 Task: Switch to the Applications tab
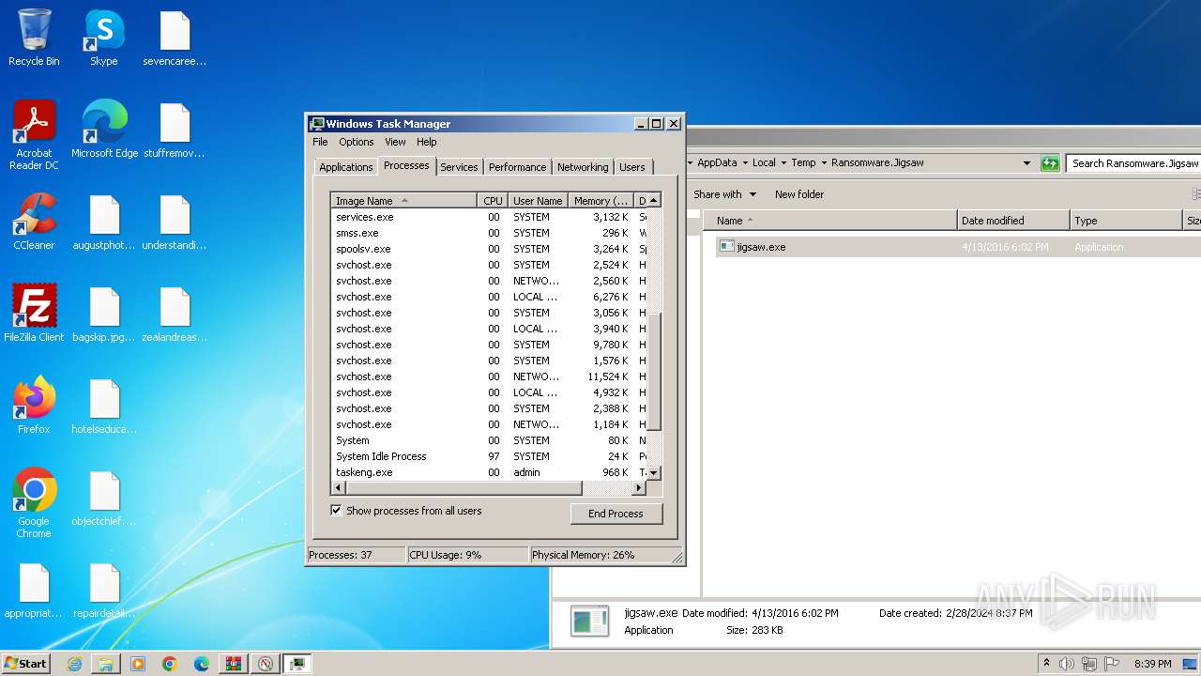346,167
